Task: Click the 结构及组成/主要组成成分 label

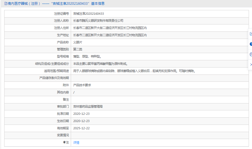Action: [x=52, y=64]
